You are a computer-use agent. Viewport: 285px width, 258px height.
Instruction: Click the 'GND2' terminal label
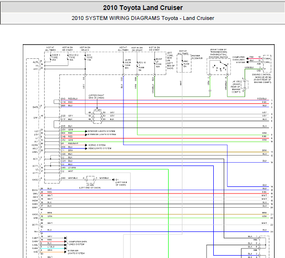click(x=35, y=180)
